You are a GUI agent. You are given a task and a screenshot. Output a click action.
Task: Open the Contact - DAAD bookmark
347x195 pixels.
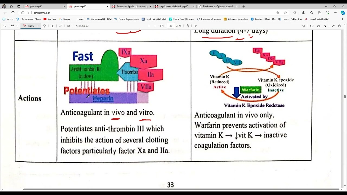point(263,19)
